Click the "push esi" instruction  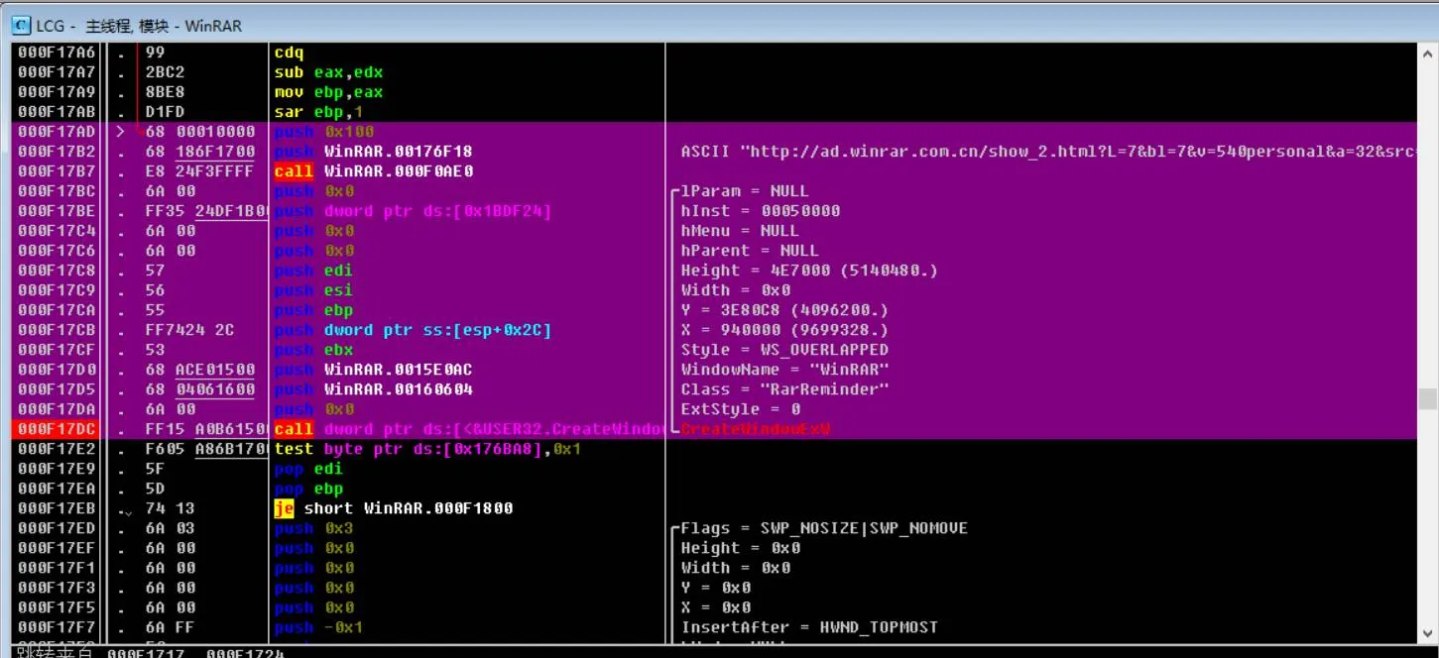point(313,290)
